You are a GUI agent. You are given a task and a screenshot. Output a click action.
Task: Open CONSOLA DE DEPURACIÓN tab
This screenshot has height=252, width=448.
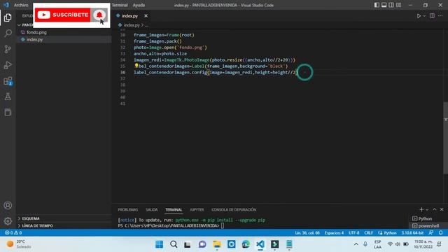(234, 210)
